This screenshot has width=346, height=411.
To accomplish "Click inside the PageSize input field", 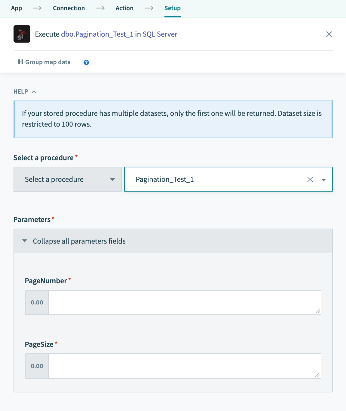I will click(185, 366).
